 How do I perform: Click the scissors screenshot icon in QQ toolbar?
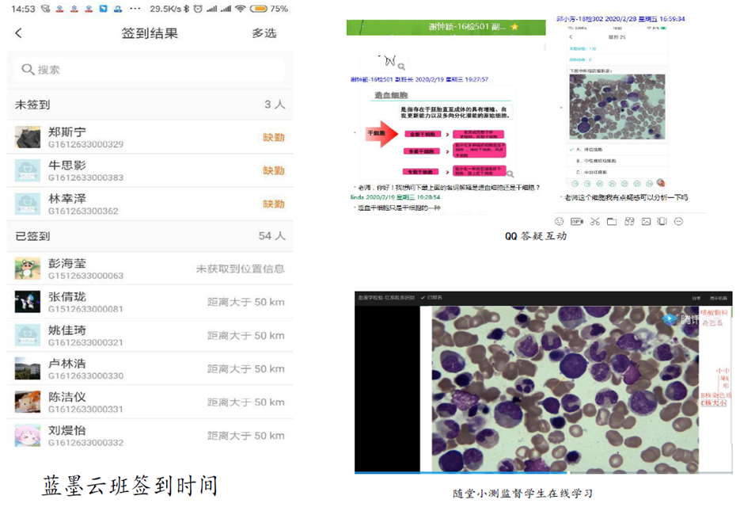[x=594, y=221]
